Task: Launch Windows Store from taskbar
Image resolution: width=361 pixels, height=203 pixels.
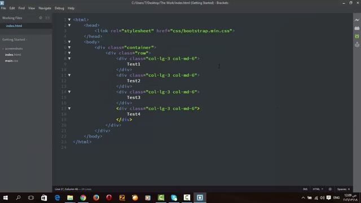Action: point(44,198)
